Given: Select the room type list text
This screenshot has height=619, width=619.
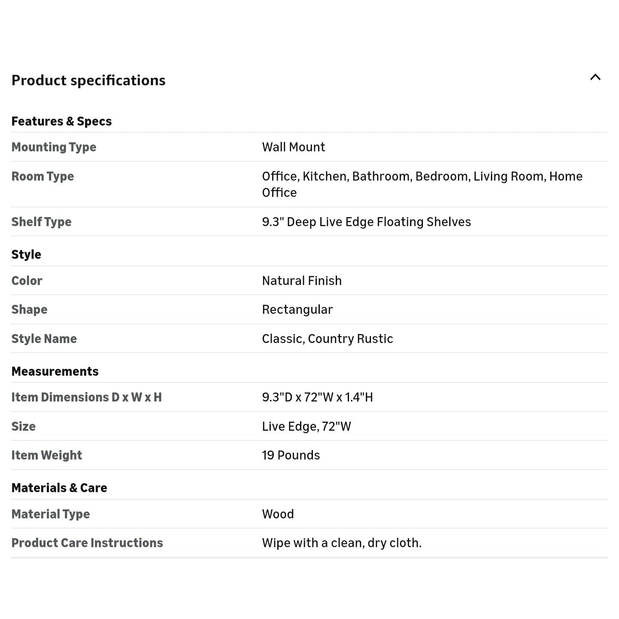Looking at the screenshot, I should point(422,184).
